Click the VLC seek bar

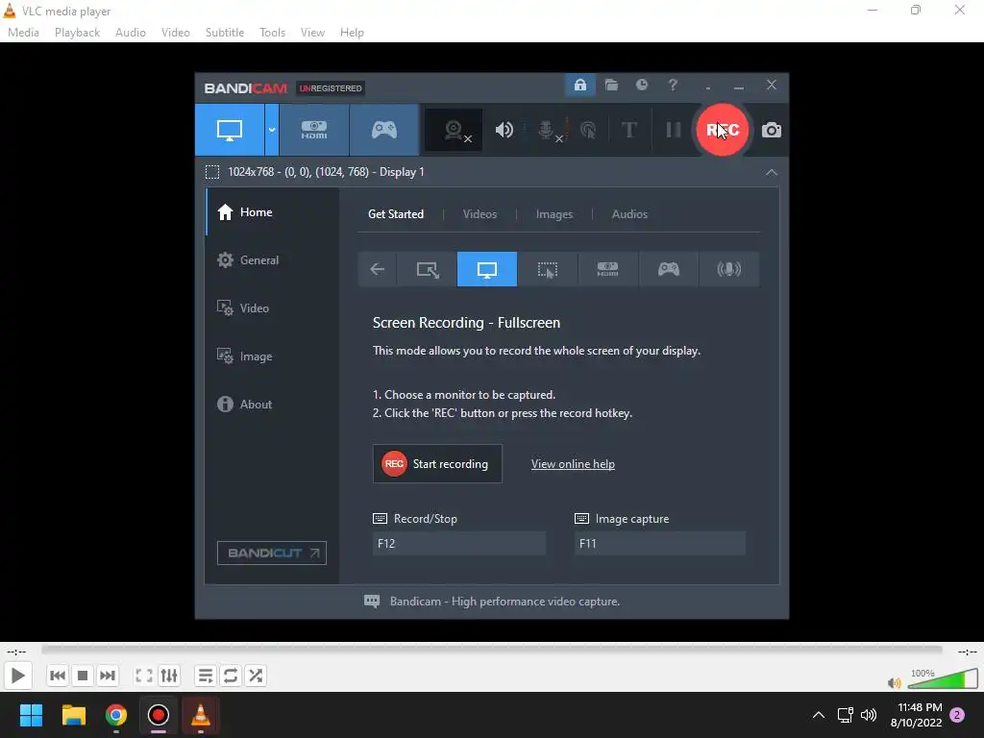click(492, 651)
